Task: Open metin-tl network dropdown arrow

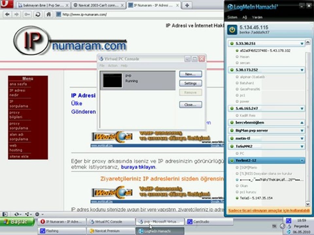Action: point(302,138)
